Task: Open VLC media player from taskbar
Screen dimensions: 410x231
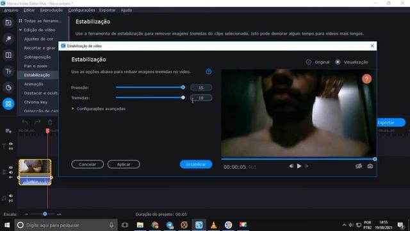Action: click(x=213, y=225)
